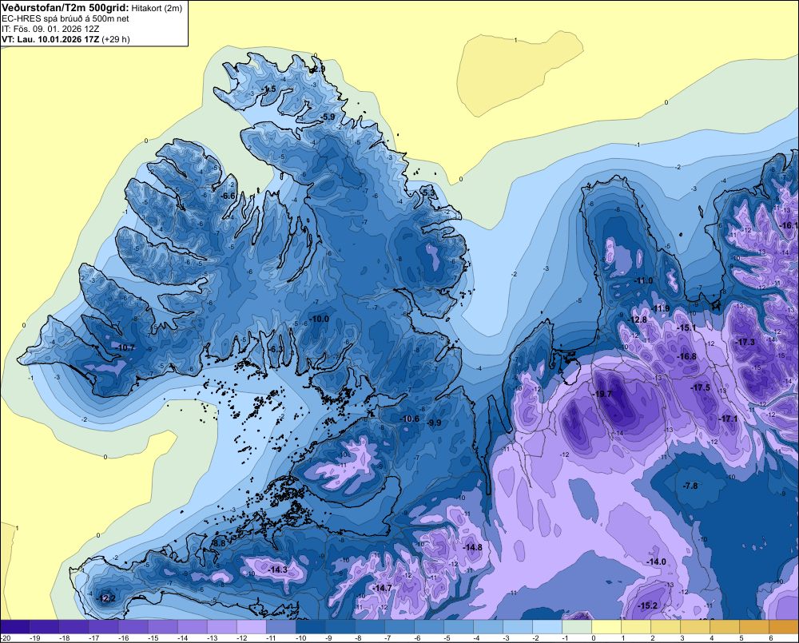Viewport: 799px width, 643px height.
Task: Select the -14.3 temperature value
Action: pos(278,570)
